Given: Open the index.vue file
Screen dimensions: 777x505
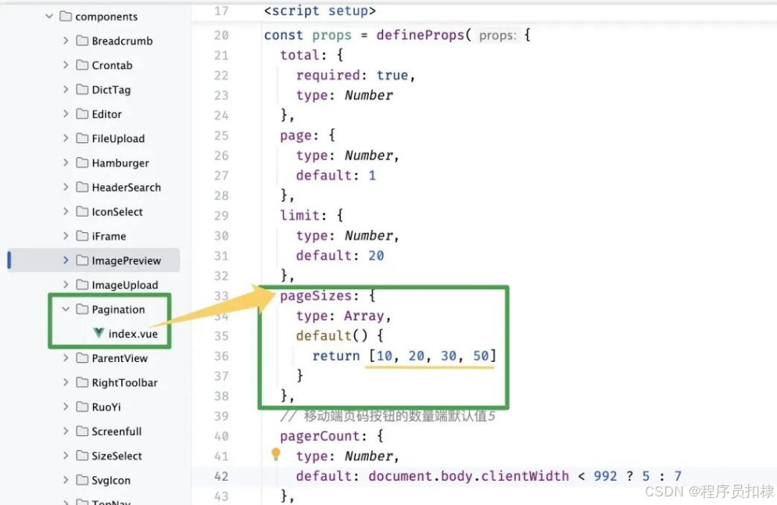Looking at the screenshot, I should (x=133, y=334).
